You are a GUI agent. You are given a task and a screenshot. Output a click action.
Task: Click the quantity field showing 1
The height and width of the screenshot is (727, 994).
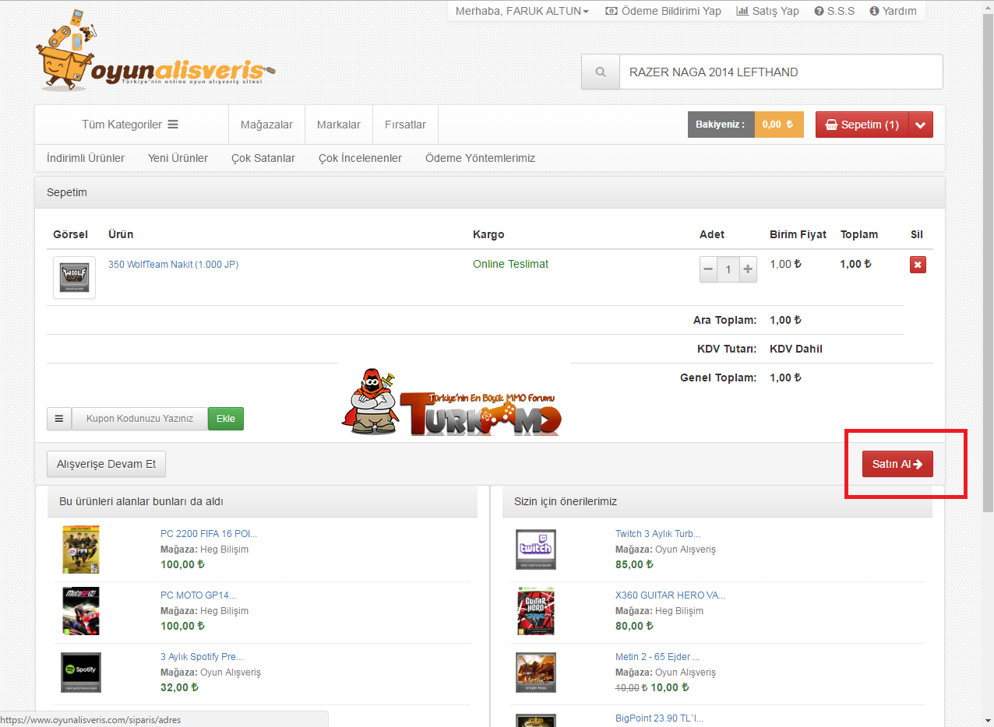point(728,269)
